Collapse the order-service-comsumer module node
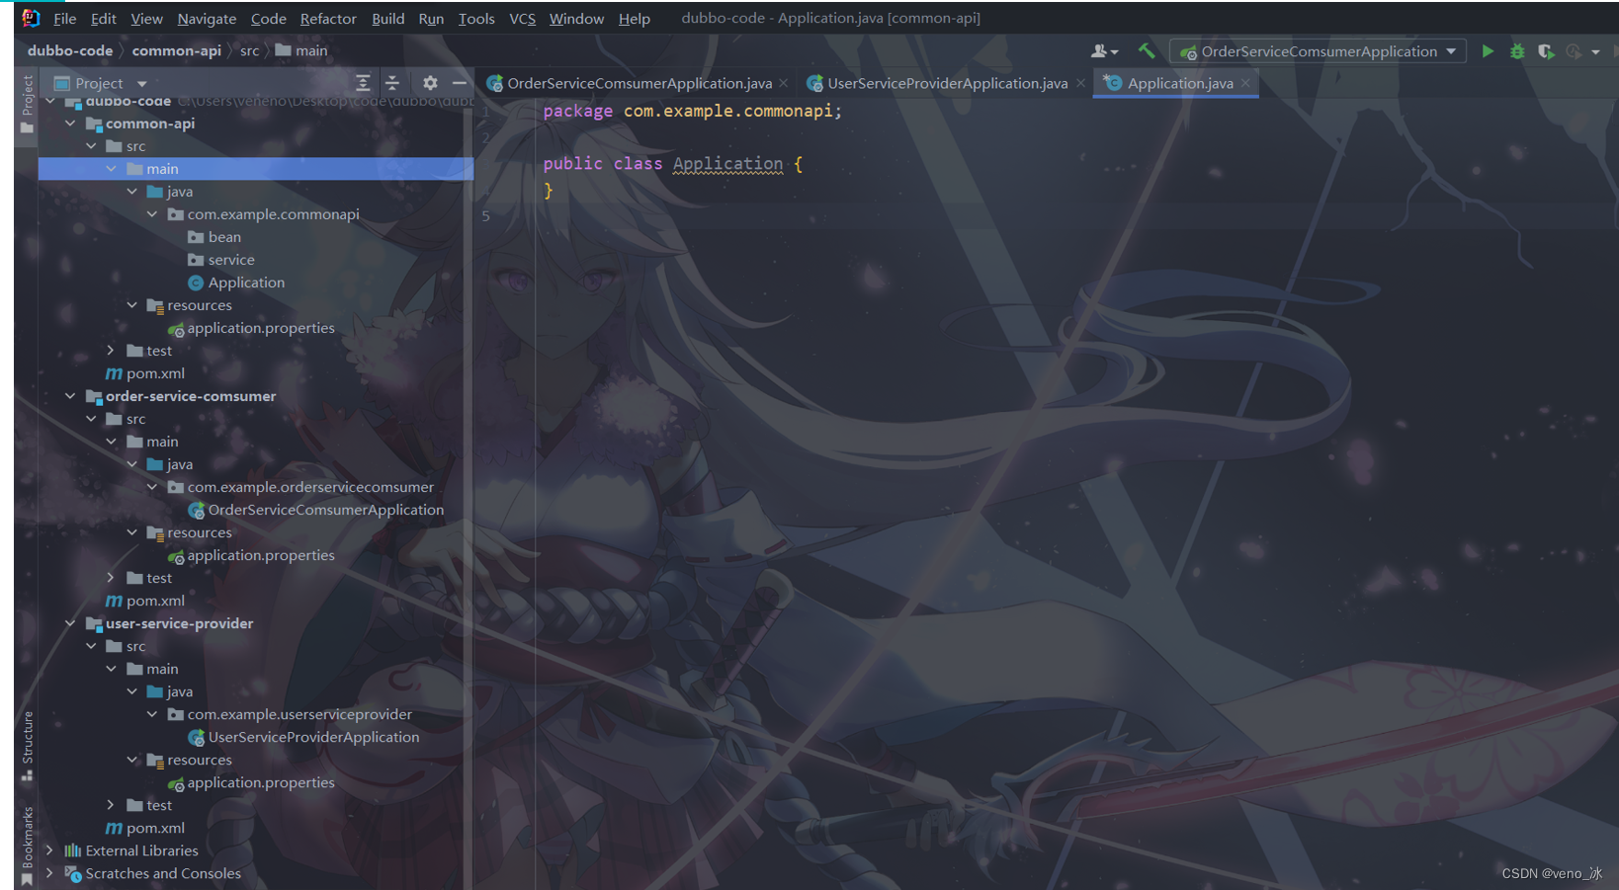Screen dimensions: 1619x890 tap(70, 396)
